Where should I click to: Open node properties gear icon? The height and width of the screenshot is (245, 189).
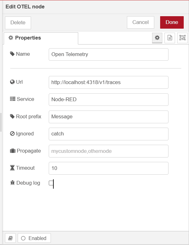tap(157, 38)
